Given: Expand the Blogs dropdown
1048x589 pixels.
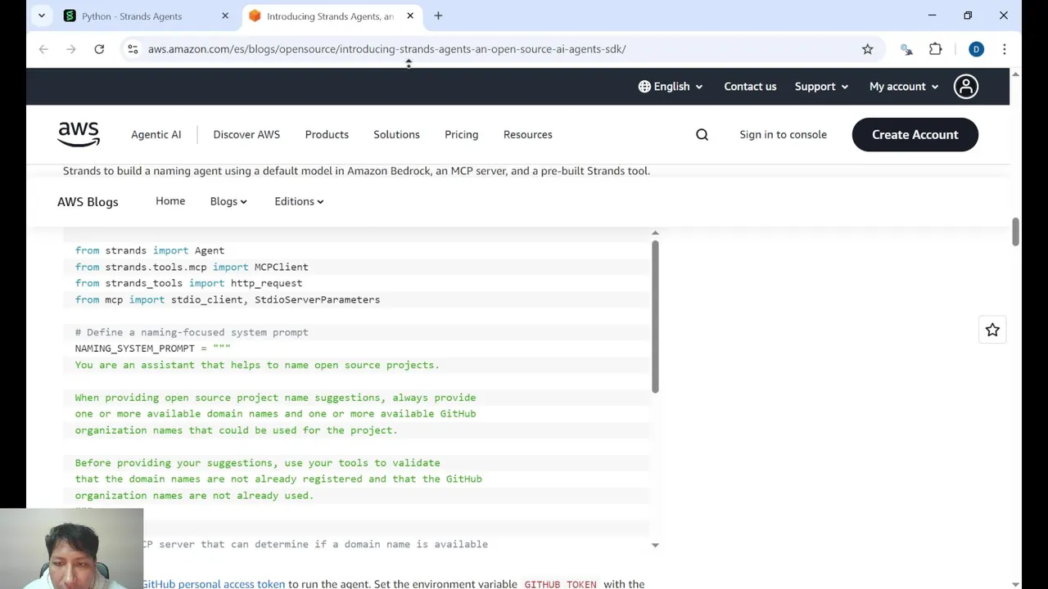Looking at the screenshot, I should point(228,201).
